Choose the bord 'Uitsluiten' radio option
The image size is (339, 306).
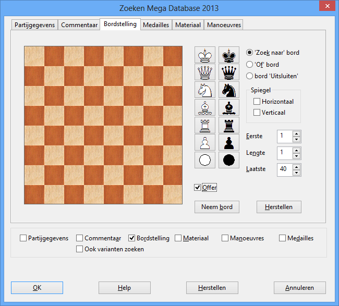(249, 76)
